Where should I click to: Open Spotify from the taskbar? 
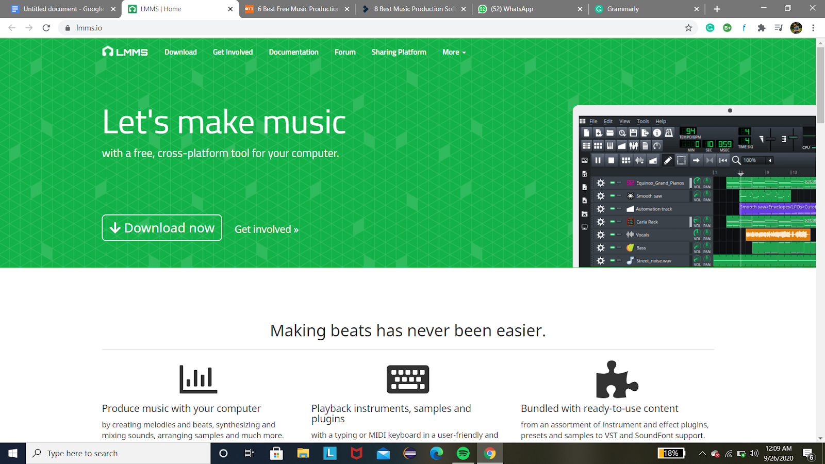463,453
